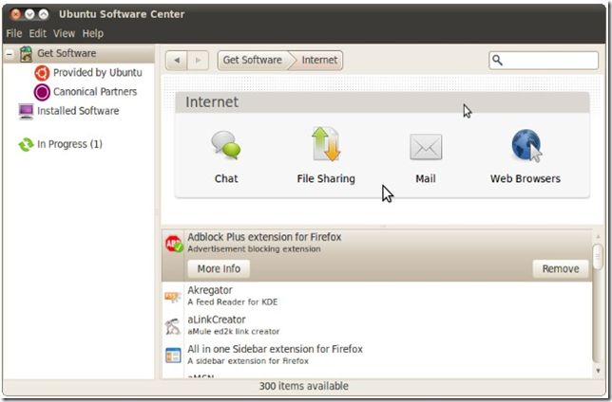Open the File menu
The width and height of the screenshot is (612, 402).
click(x=14, y=33)
